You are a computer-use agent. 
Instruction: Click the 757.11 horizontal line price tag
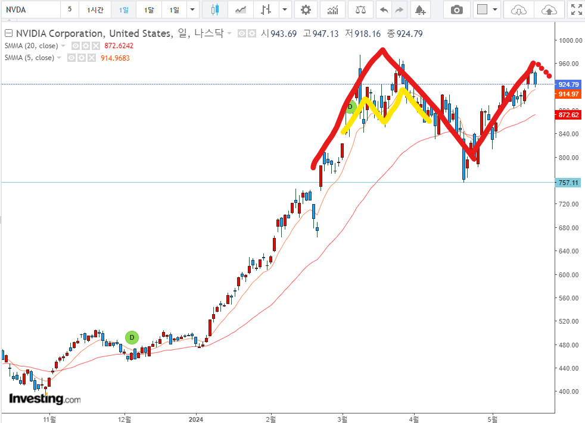pyautogui.click(x=568, y=183)
